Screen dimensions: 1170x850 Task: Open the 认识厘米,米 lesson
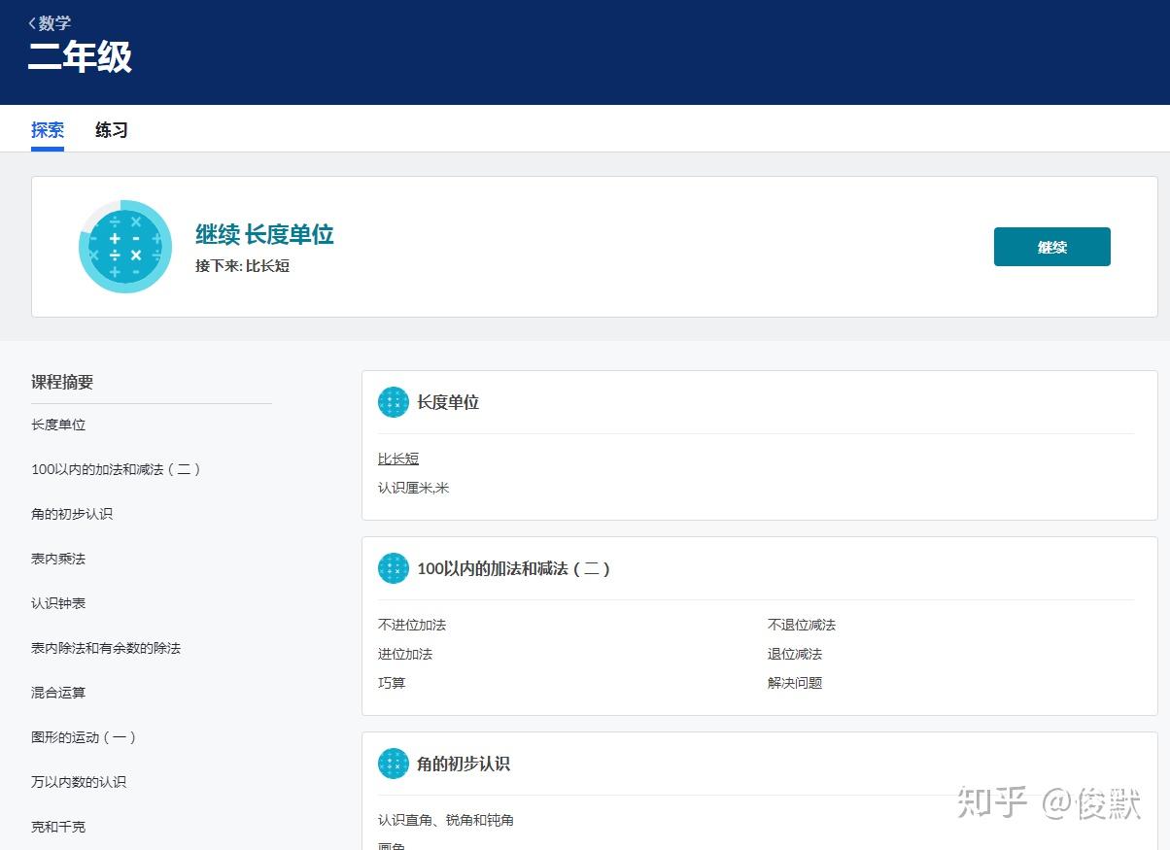(x=414, y=488)
